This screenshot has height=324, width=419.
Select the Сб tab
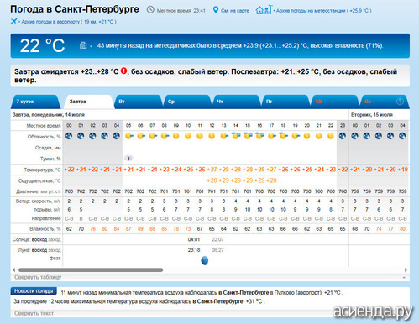pos(334,102)
